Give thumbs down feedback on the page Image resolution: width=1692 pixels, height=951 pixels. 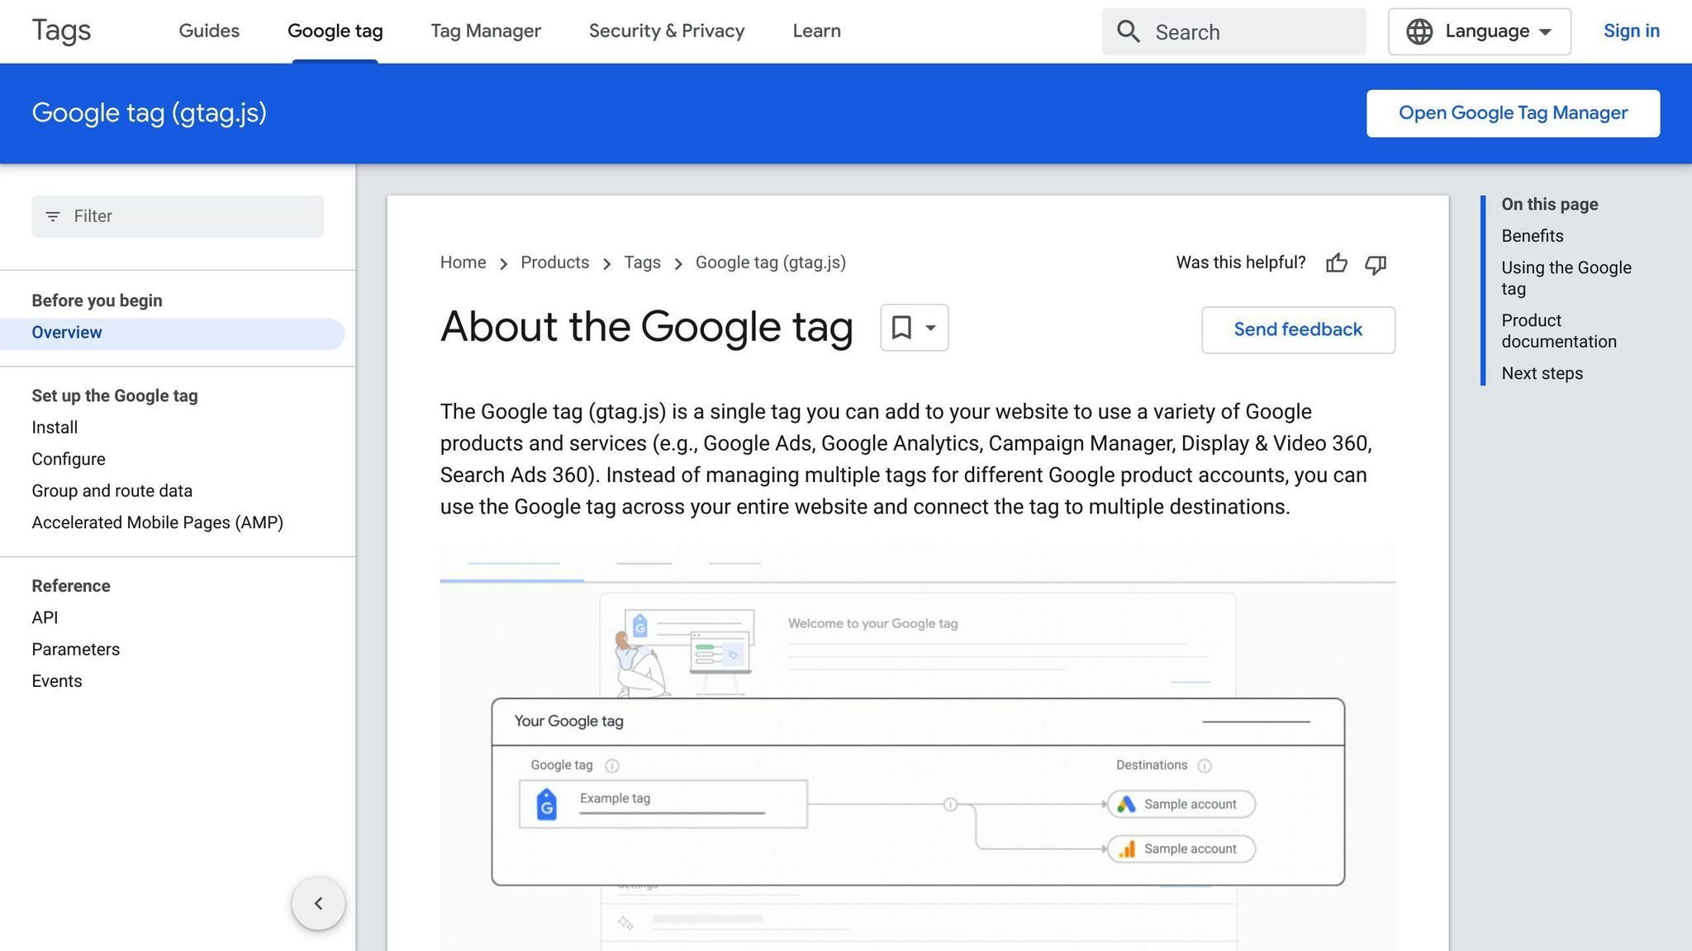pyautogui.click(x=1376, y=265)
